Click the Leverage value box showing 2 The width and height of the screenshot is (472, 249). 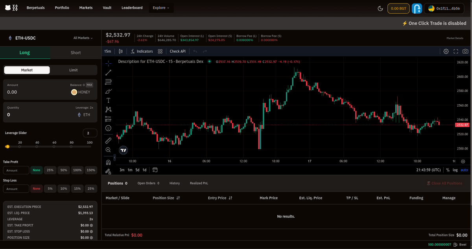[x=90, y=133]
